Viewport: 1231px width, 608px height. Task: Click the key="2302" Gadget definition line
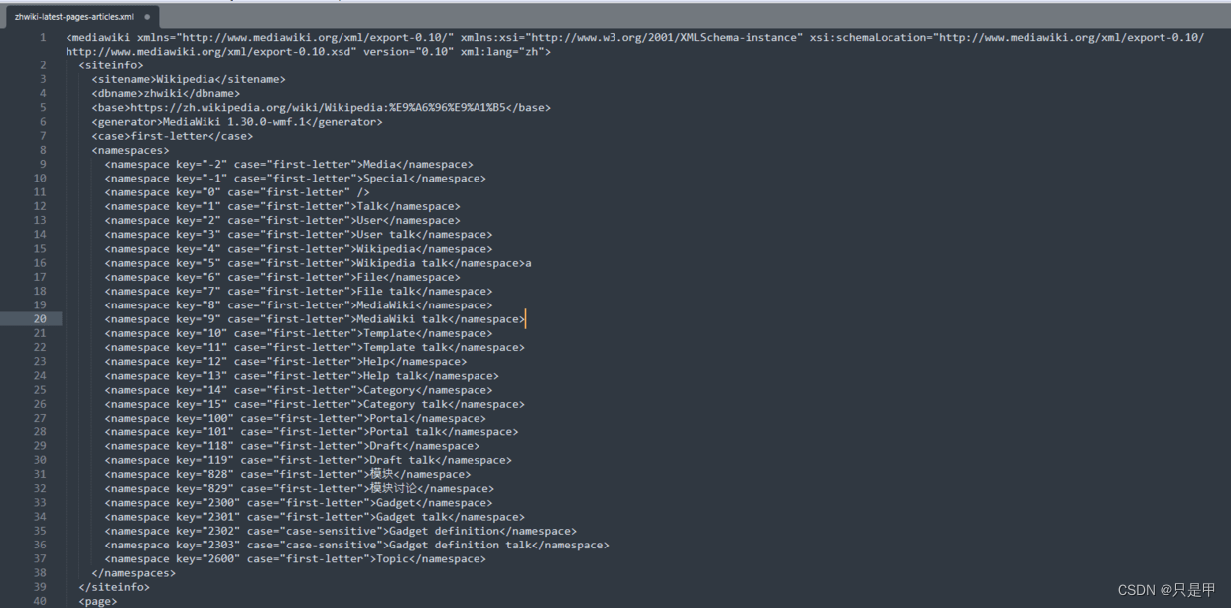pos(341,531)
